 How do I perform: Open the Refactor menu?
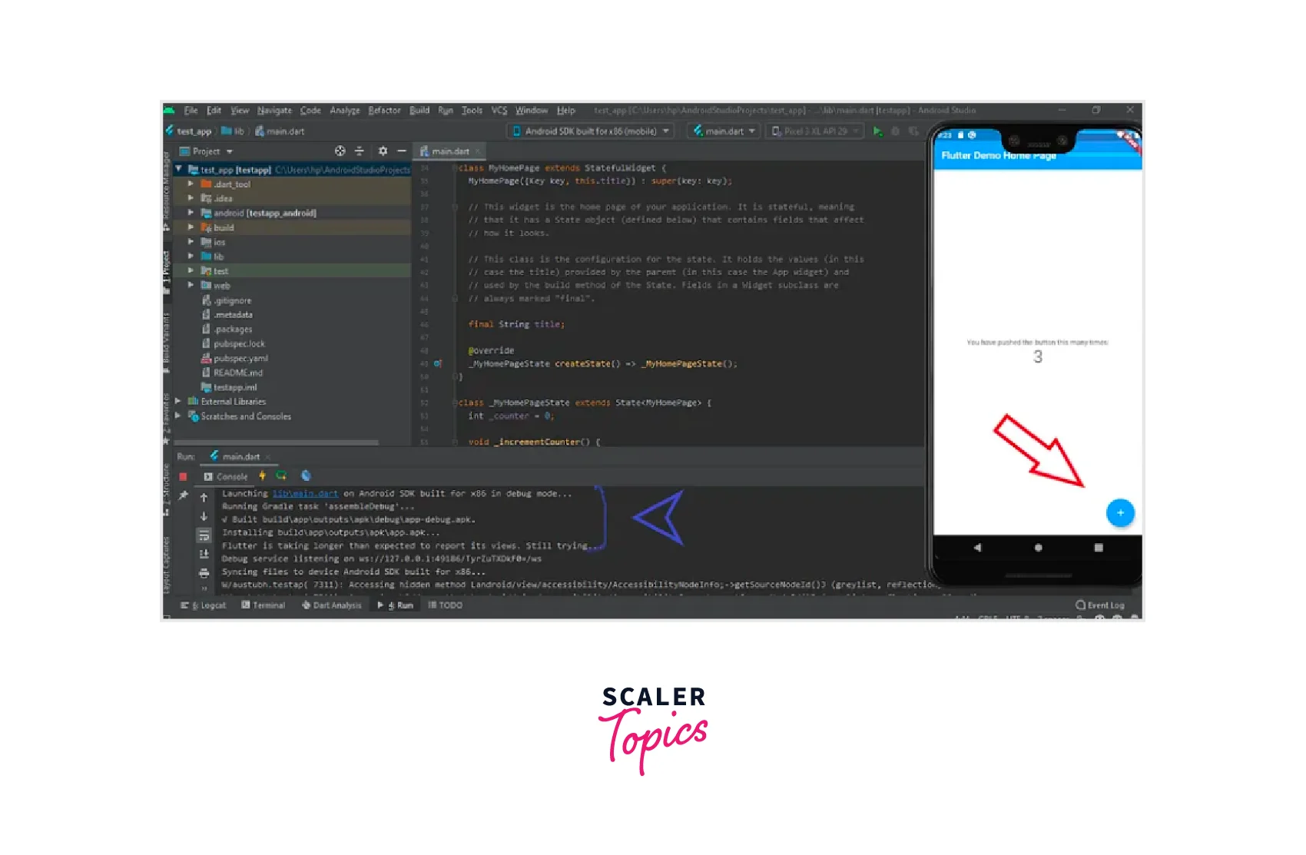coord(384,111)
